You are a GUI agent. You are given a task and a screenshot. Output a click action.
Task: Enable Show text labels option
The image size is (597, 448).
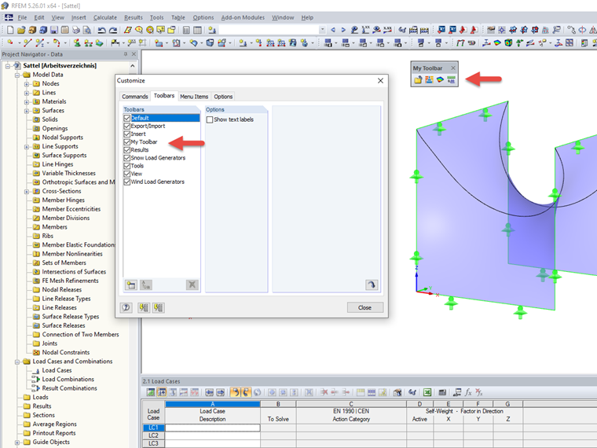(x=210, y=119)
